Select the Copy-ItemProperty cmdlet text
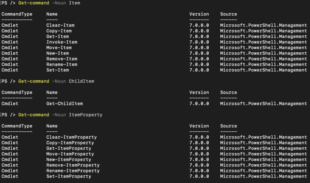 click(70, 143)
